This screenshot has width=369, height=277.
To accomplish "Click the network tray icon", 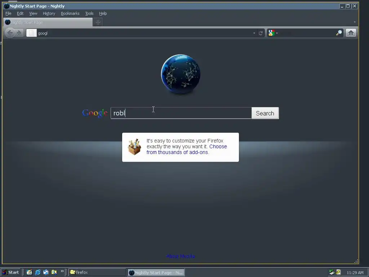I will pyautogui.click(x=332, y=272).
